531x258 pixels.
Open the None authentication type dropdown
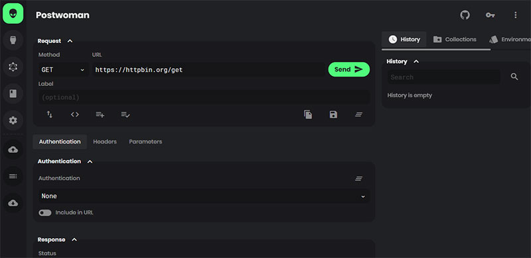tap(204, 196)
